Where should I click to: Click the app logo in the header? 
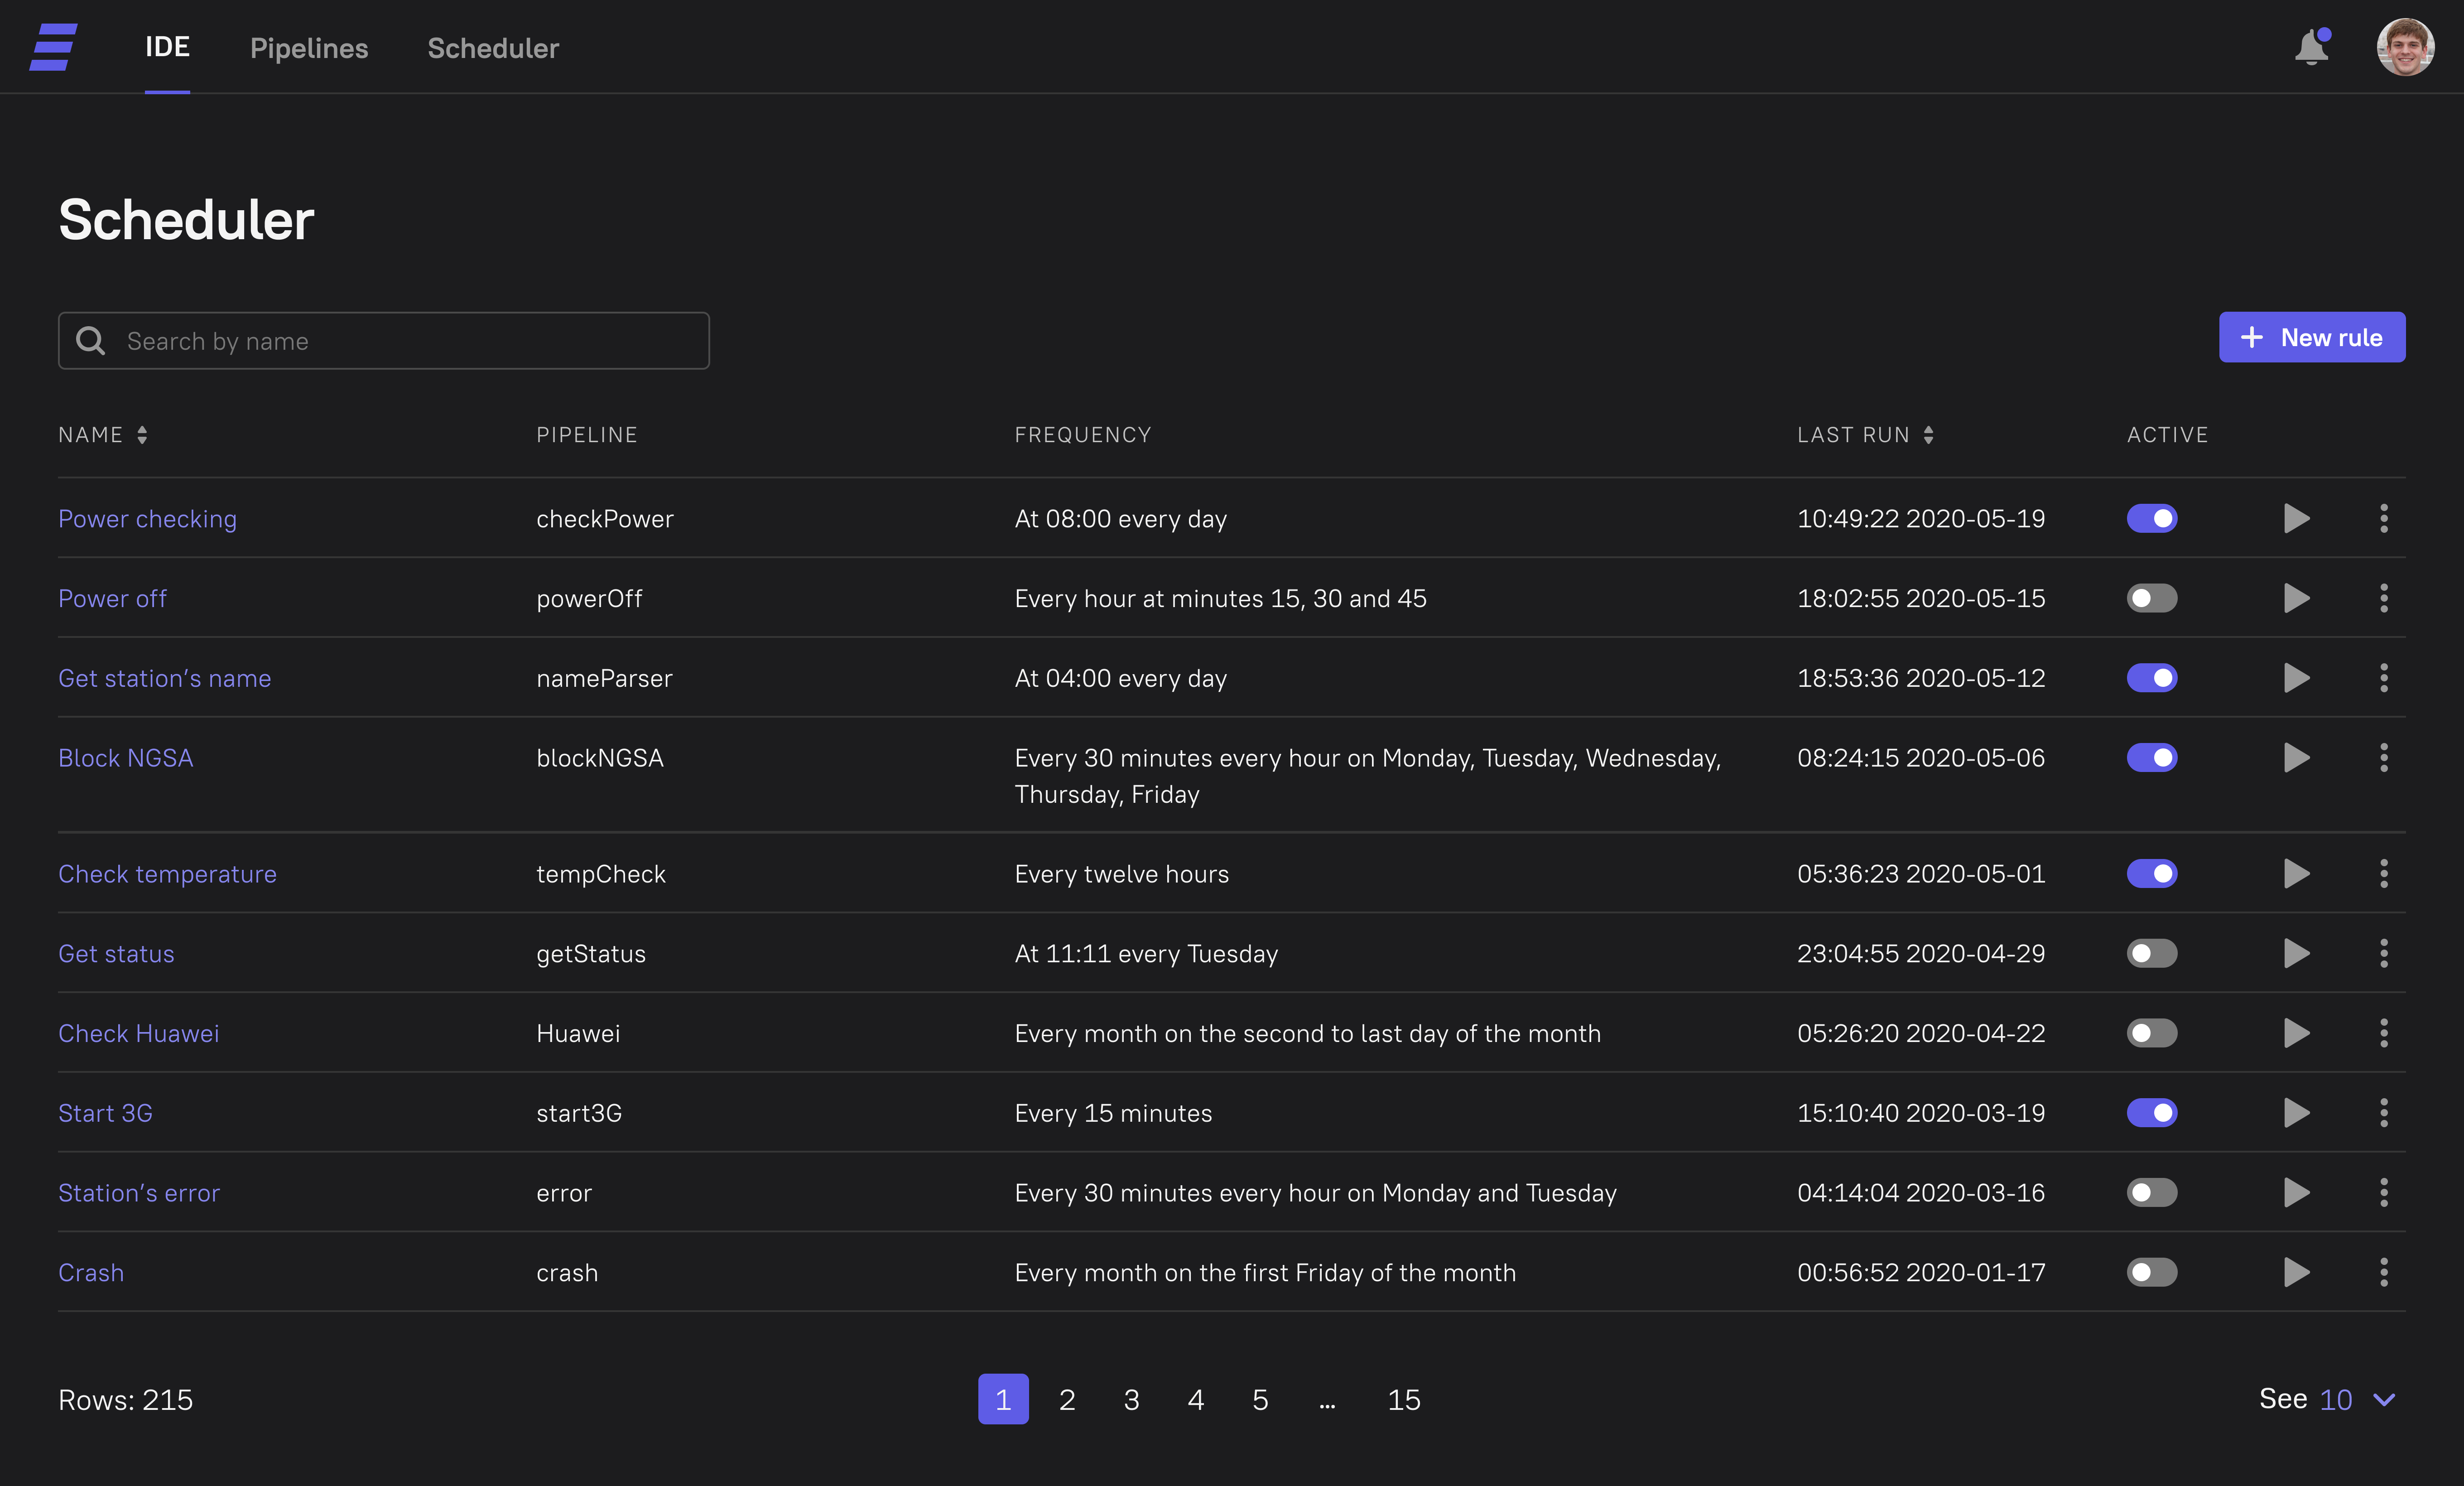[x=53, y=47]
